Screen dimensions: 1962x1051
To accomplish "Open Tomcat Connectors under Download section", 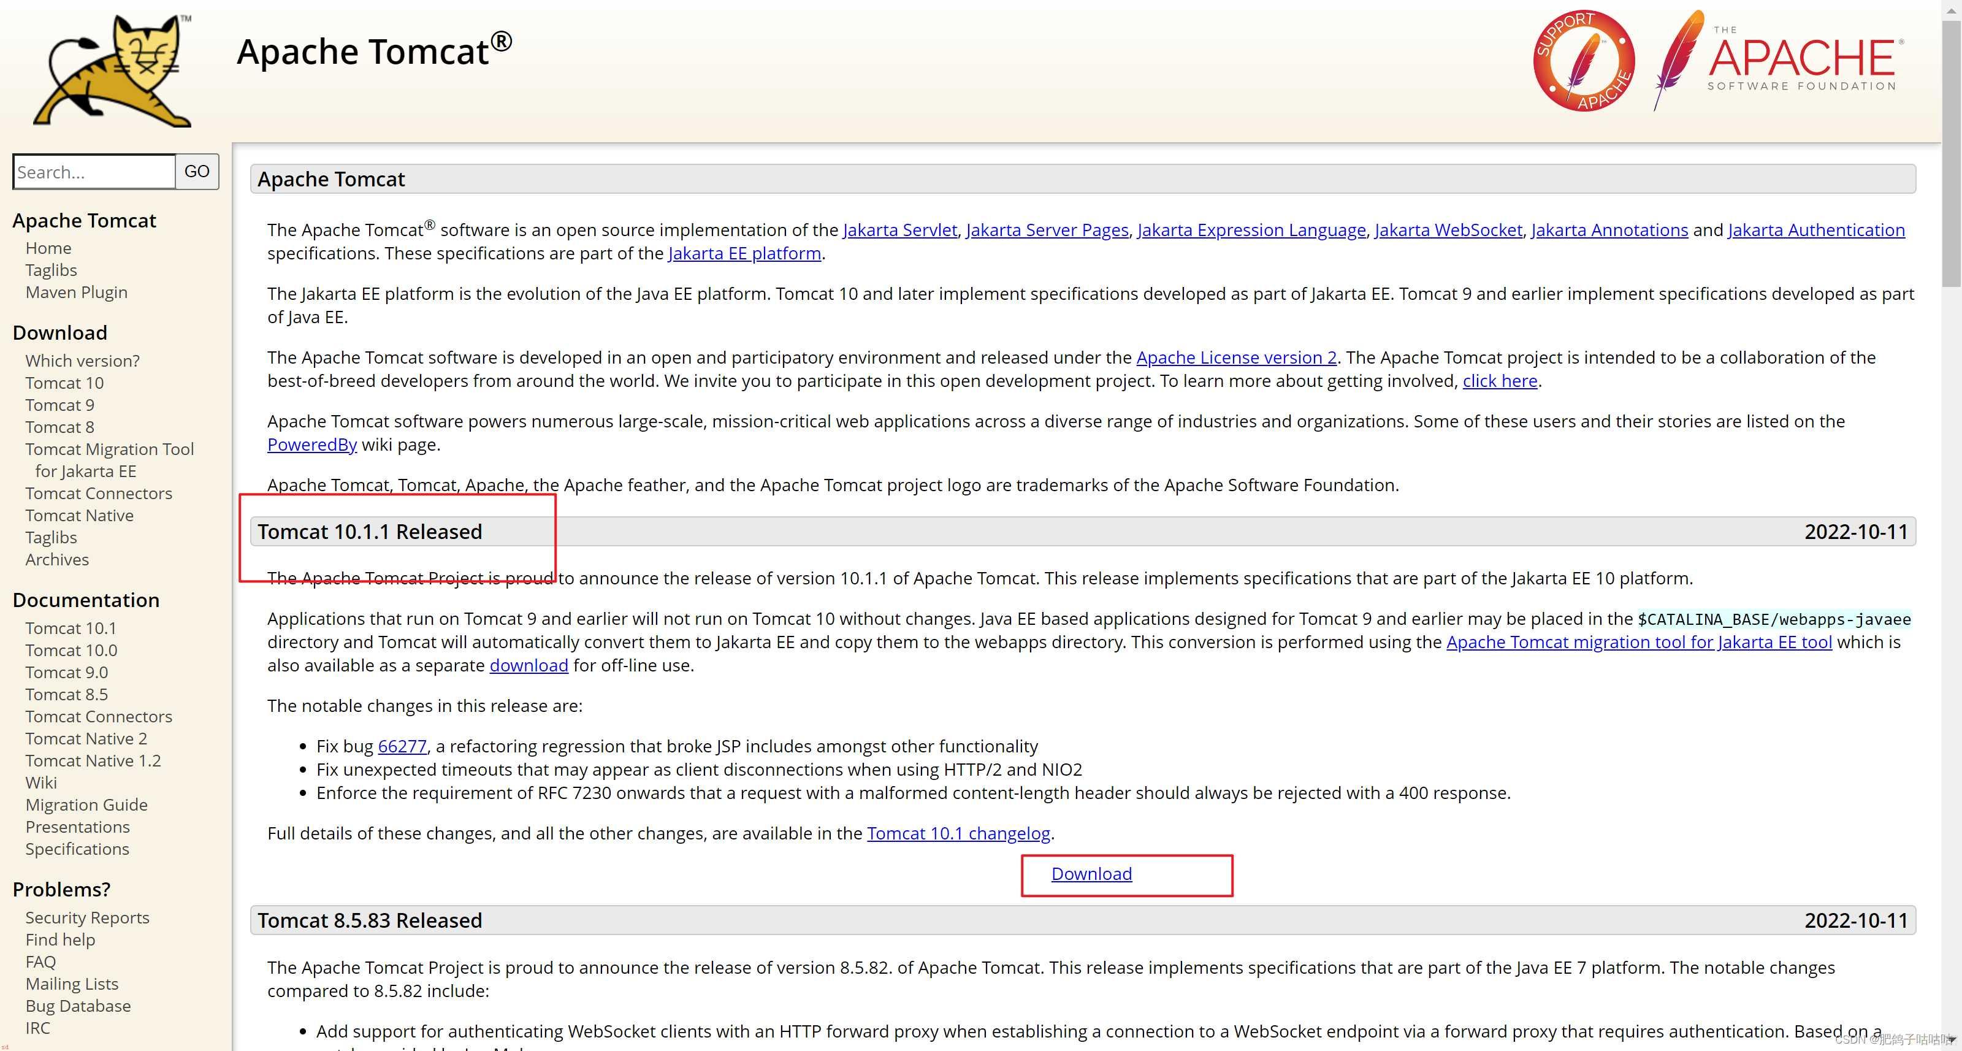I will (x=98, y=494).
